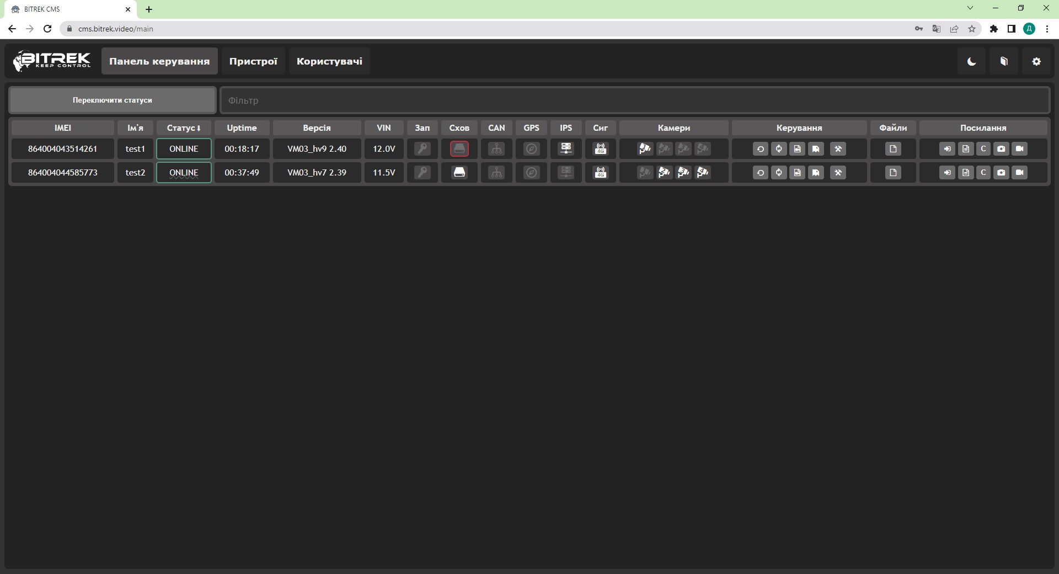Click the 4G signal icon for test2
This screenshot has height=574, width=1059.
[600, 173]
